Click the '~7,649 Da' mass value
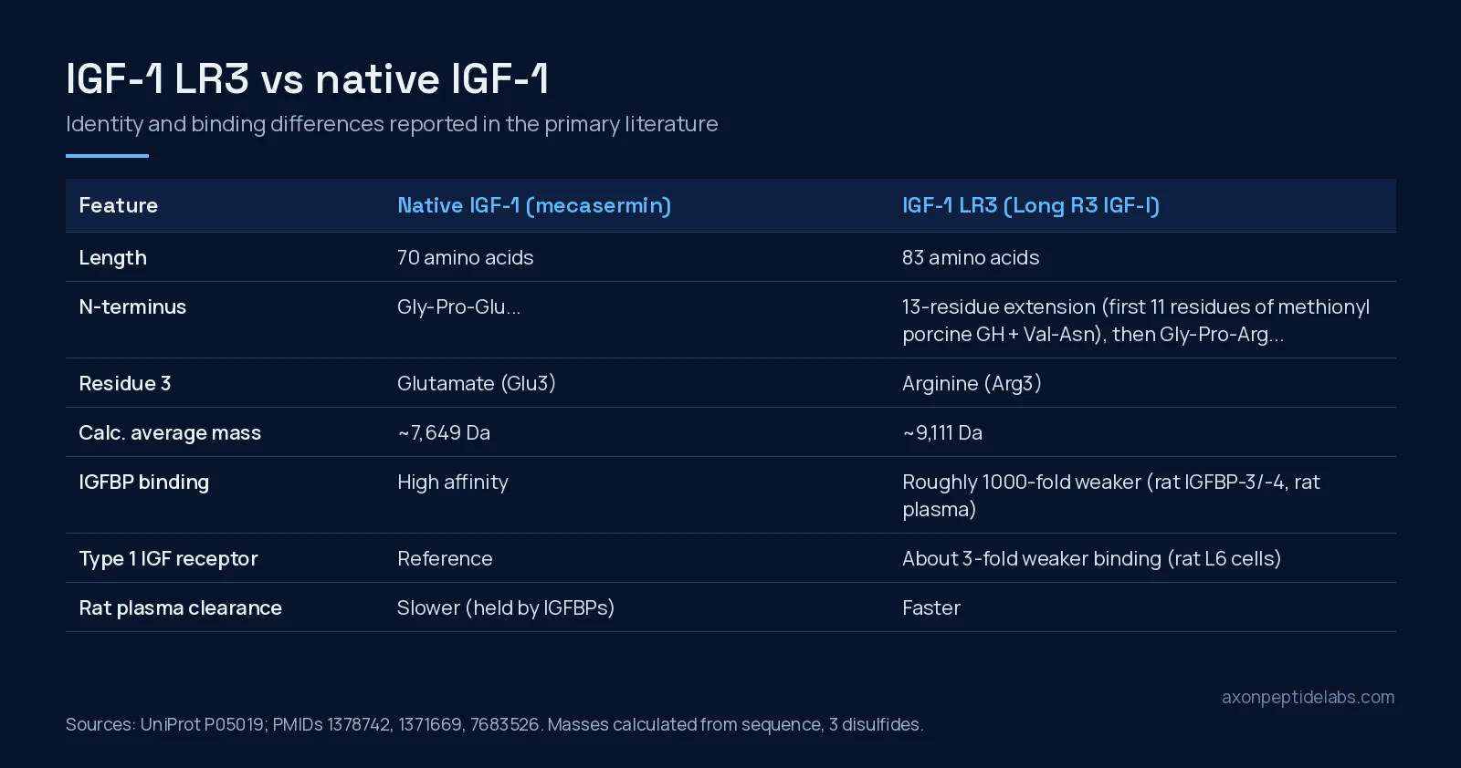Viewport: 1461px width, 768px height. tap(444, 433)
